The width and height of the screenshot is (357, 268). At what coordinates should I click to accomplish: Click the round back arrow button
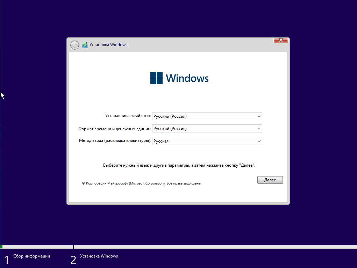point(74,45)
